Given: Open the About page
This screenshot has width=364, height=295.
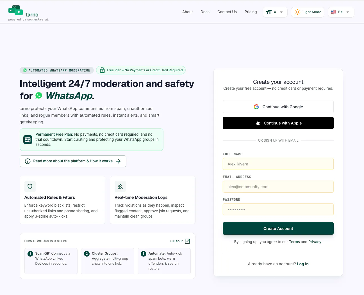Looking at the screenshot, I should tap(187, 12).
